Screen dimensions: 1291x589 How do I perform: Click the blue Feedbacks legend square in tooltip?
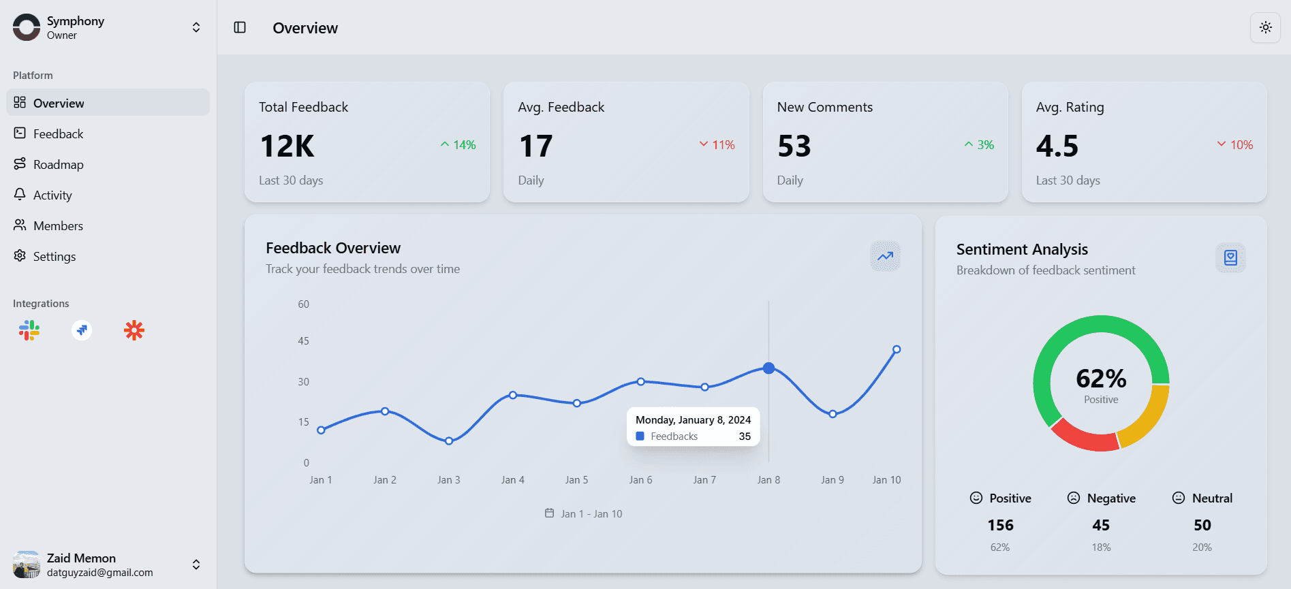[x=640, y=436]
